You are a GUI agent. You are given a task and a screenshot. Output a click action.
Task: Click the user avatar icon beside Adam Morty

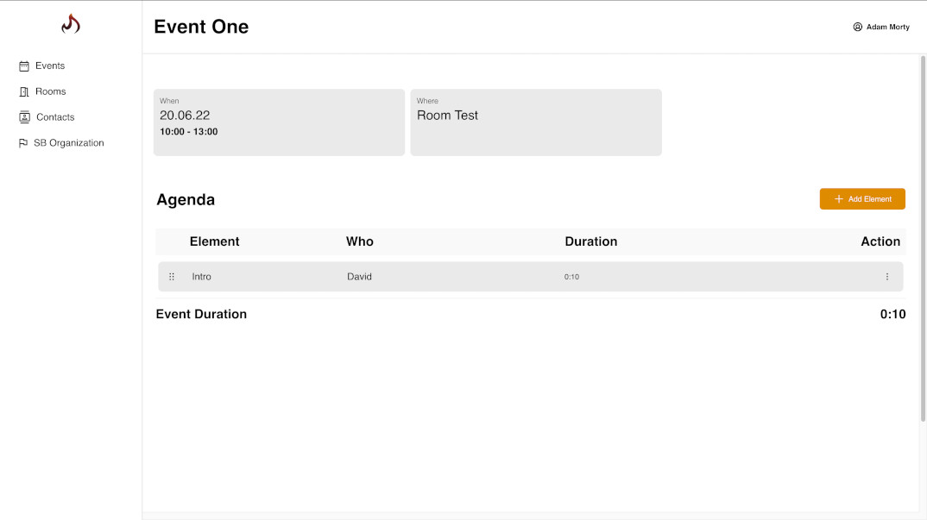pos(857,27)
